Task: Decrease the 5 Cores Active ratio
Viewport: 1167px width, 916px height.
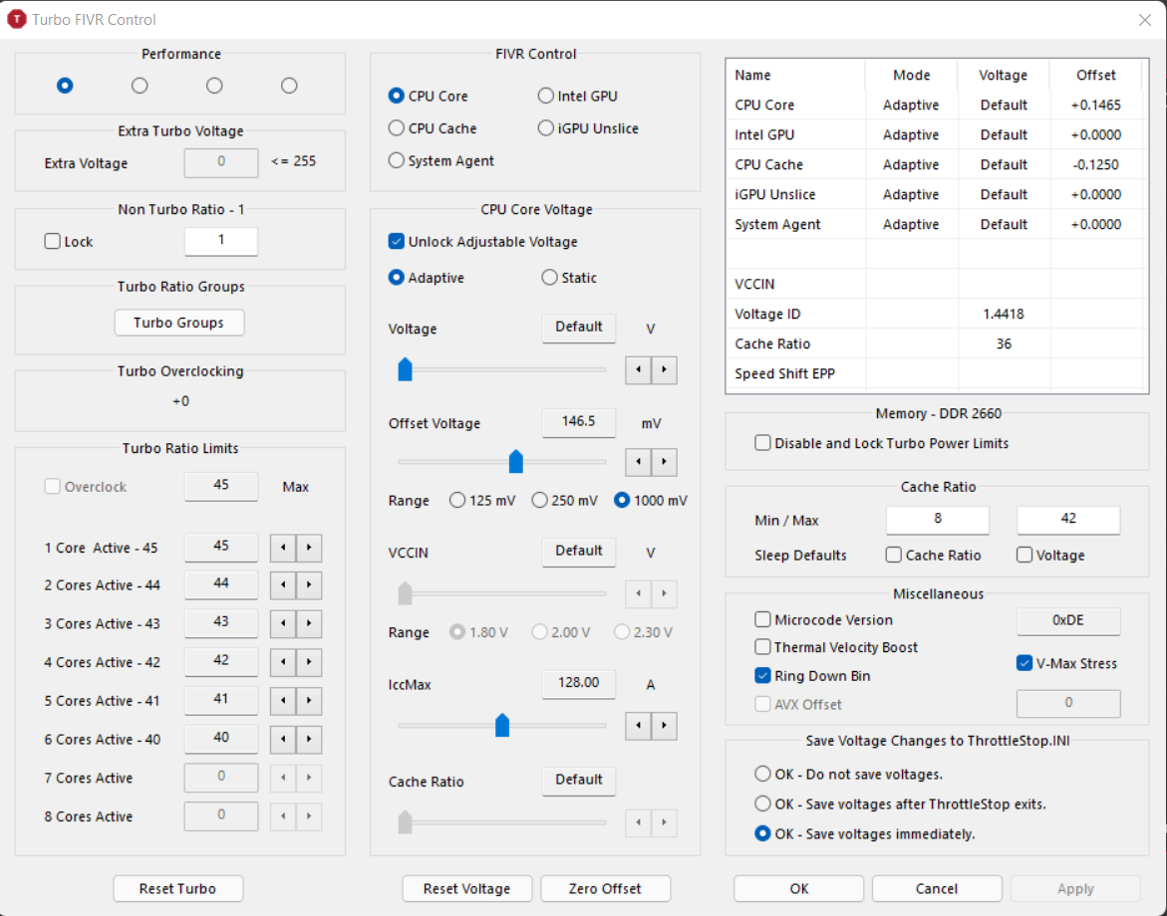Action: coord(284,702)
